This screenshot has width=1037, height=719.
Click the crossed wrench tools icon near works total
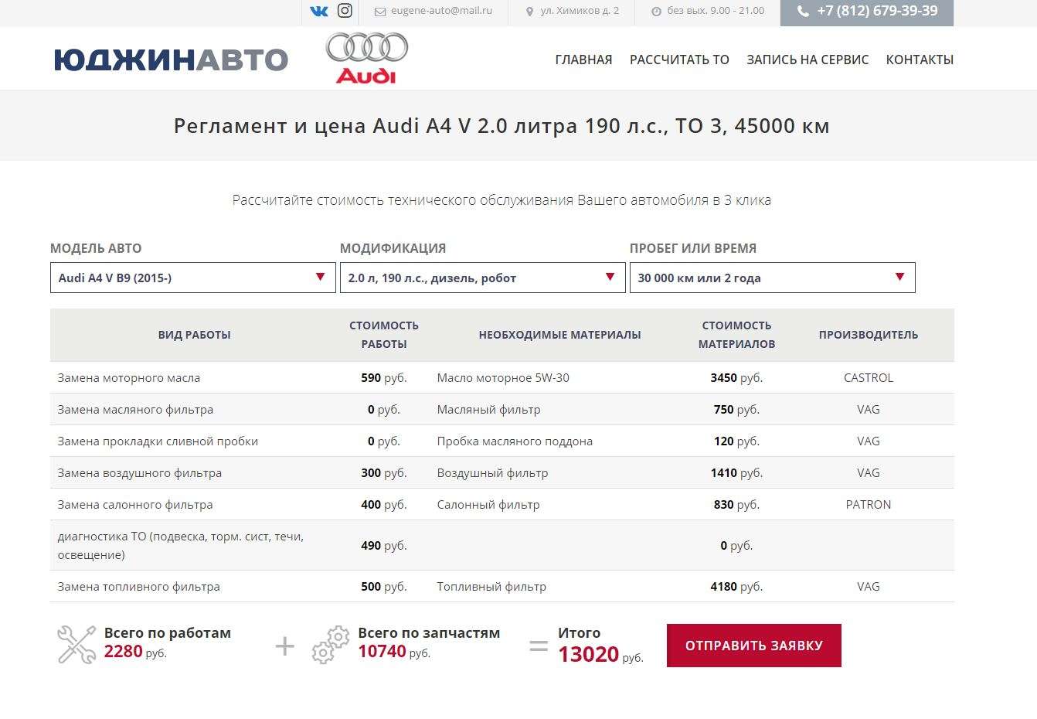point(75,644)
